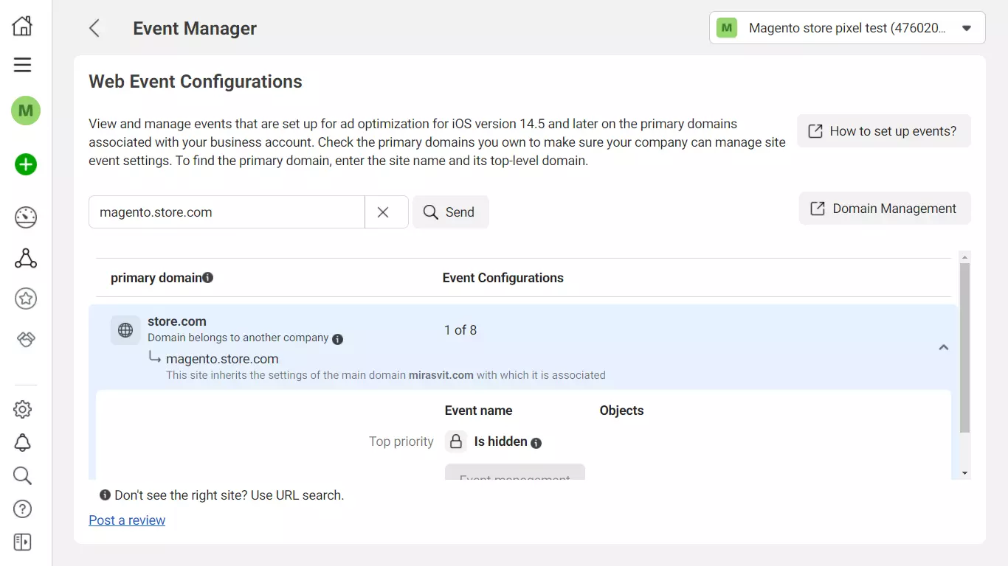This screenshot has height=566, width=1008.
Task: Open the settings gear icon
Action: [23, 410]
